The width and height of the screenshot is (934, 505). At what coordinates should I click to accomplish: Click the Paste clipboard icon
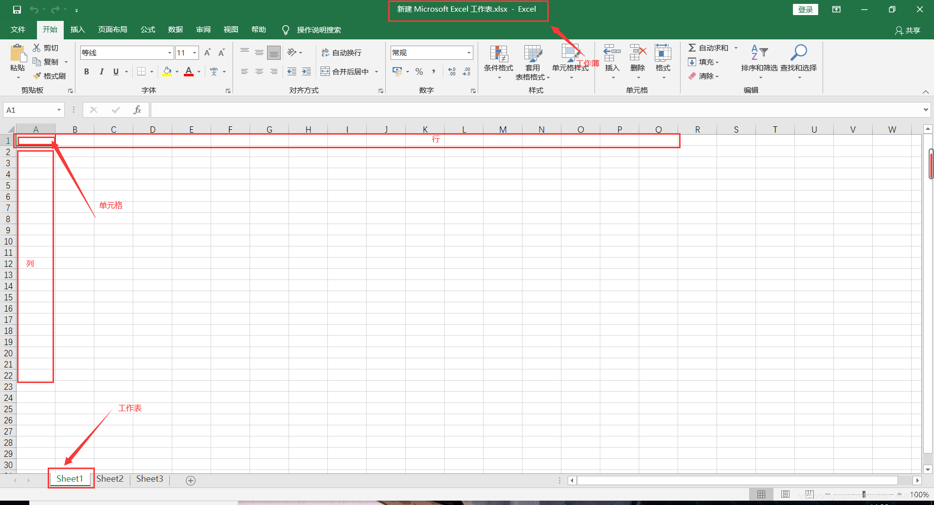pyautogui.click(x=18, y=53)
